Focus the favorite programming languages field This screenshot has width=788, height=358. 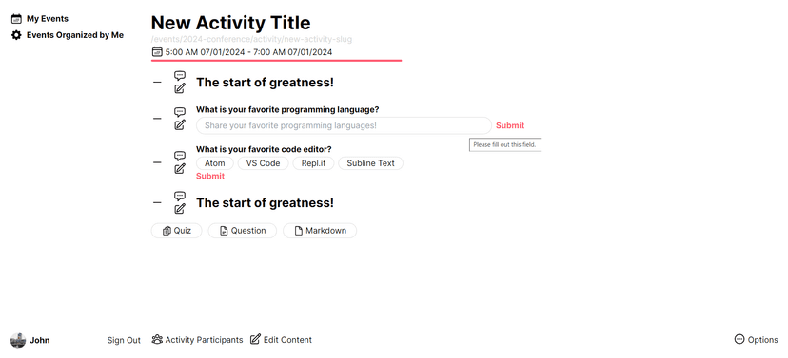pyautogui.click(x=344, y=126)
